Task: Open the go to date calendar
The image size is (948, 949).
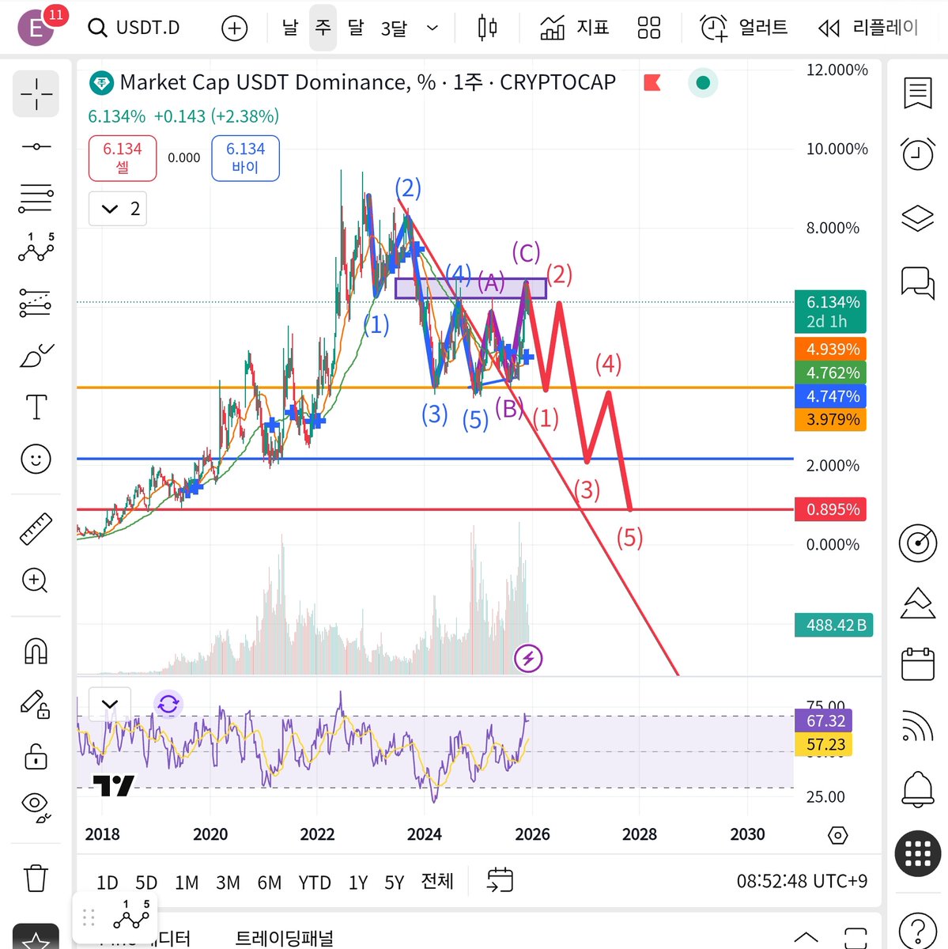Action: [x=500, y=880]
